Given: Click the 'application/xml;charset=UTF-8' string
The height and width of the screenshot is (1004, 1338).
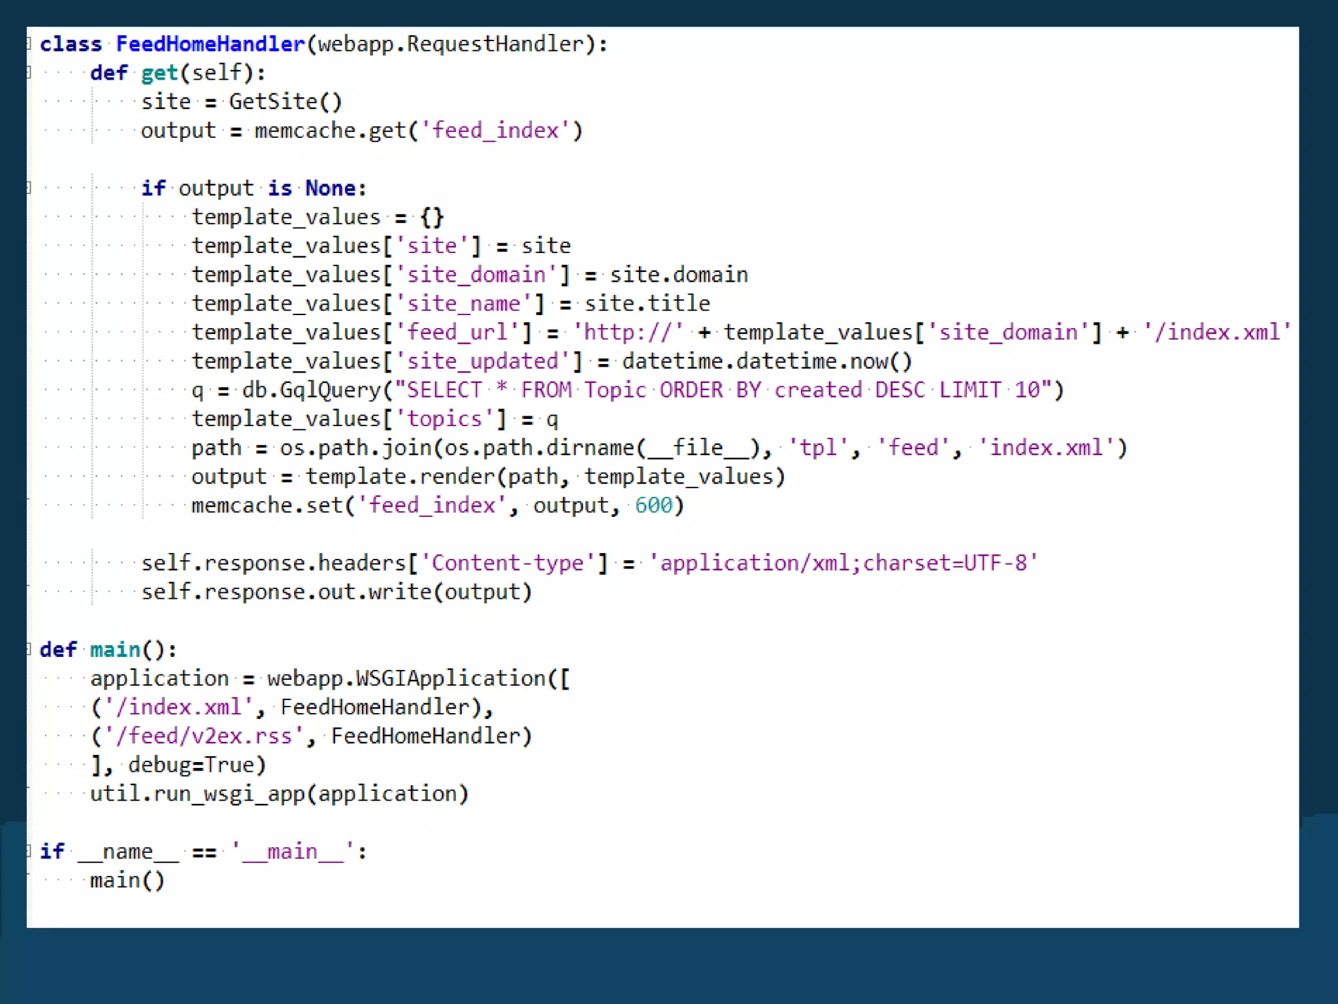Looking at the screenshot, I should point(843,563).
